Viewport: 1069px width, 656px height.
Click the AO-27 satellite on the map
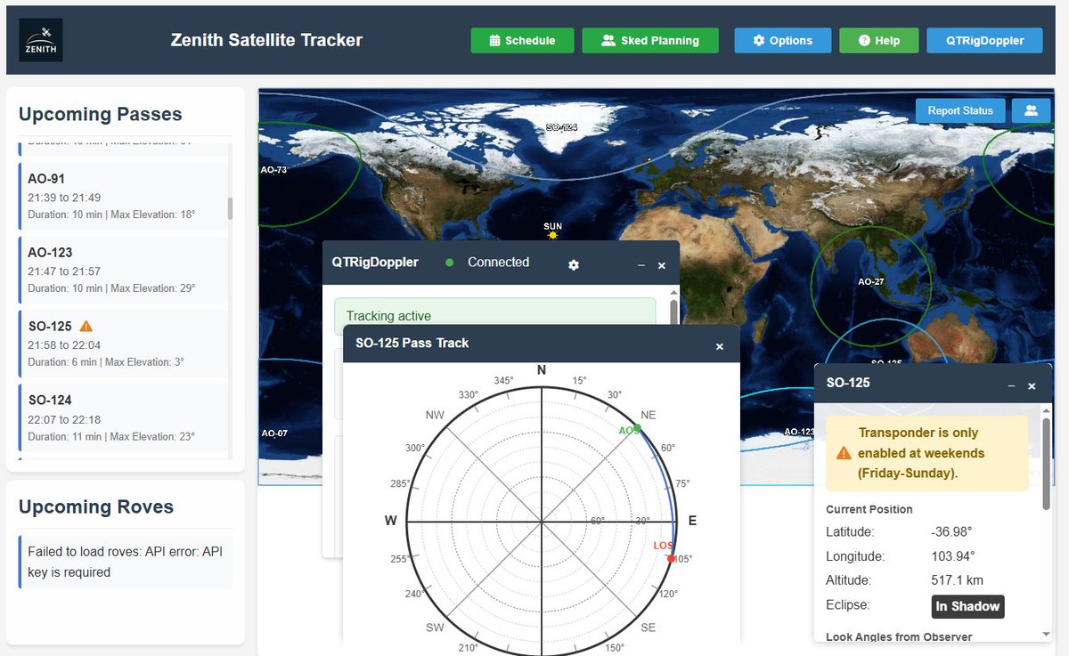[870, 281]
